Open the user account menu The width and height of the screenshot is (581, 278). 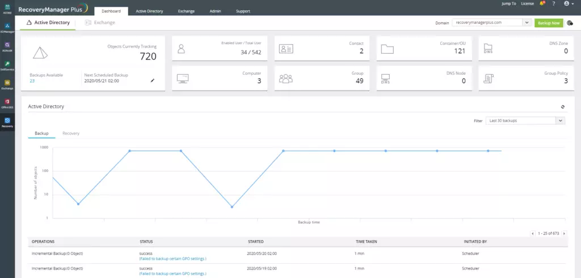click(x=569, y=3)
